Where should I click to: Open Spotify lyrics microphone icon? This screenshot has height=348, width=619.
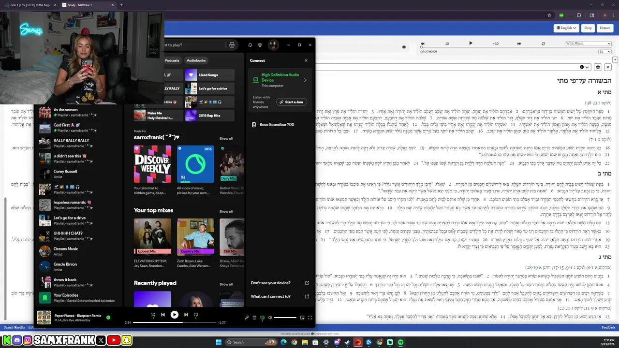[247, 318]
